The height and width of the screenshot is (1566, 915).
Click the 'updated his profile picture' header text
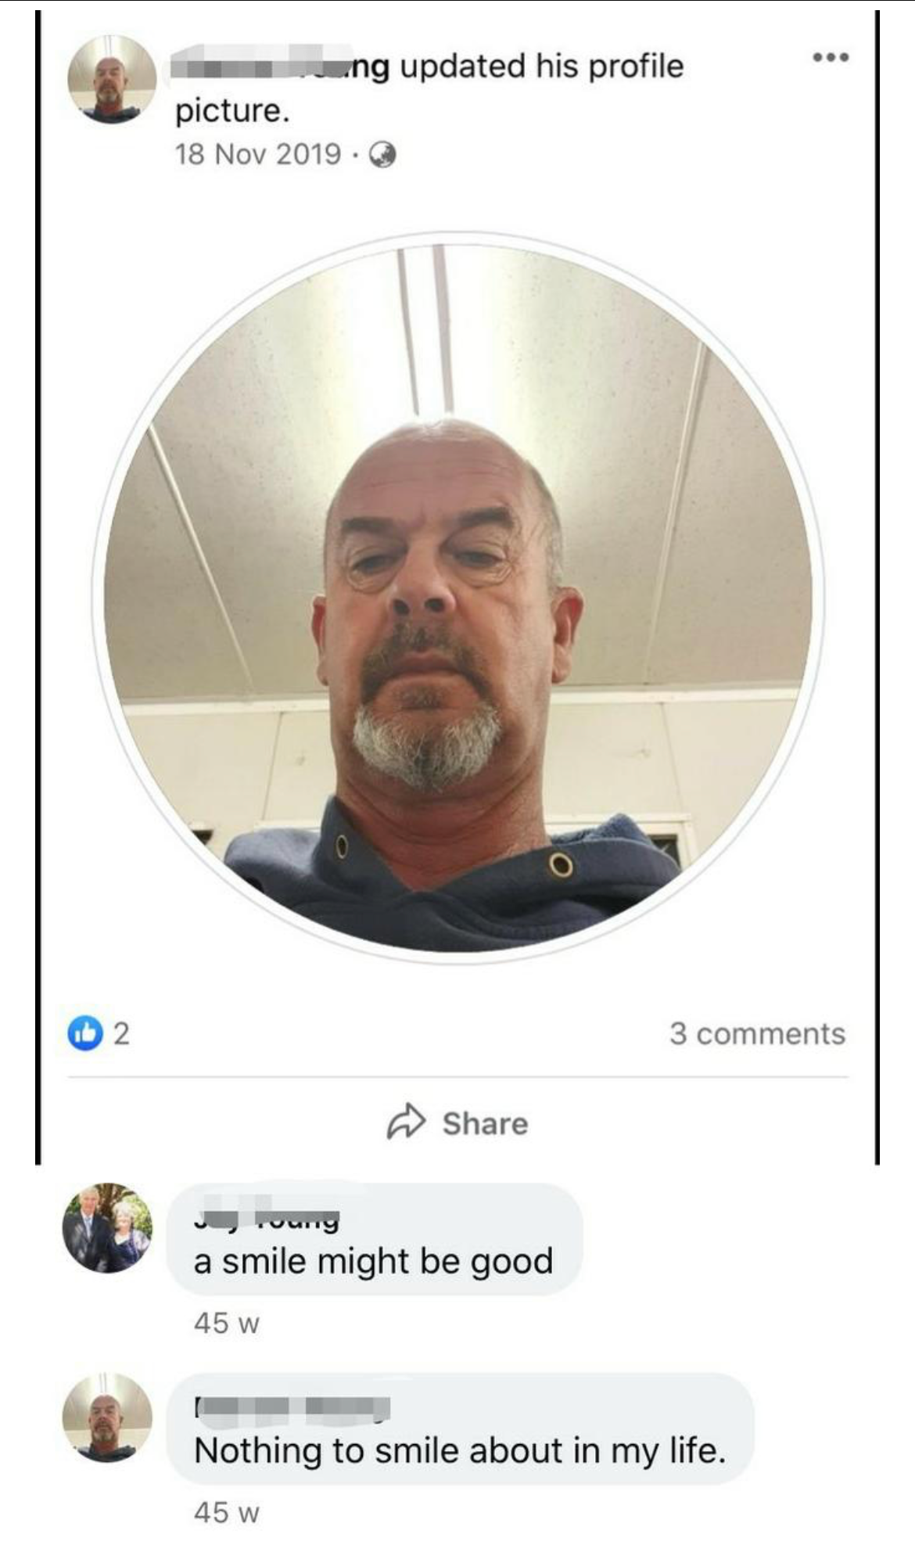429,88
